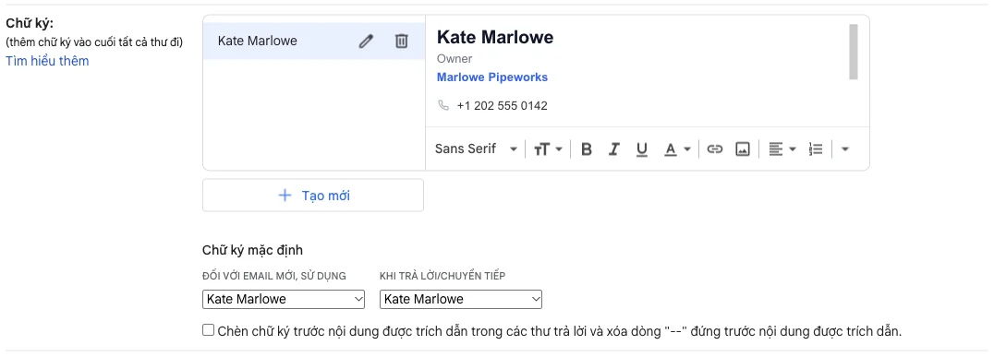This screenshot has width=994, height=357.
Task: Open the new email signature dropdown
Action: 284,300
